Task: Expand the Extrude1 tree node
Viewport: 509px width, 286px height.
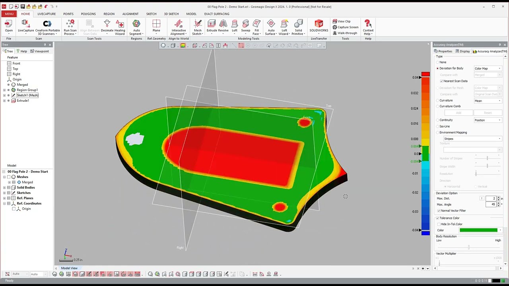Action: coord(4,100)
